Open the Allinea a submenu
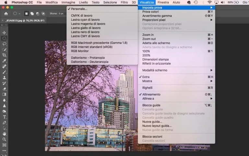 tap(148, 98)
